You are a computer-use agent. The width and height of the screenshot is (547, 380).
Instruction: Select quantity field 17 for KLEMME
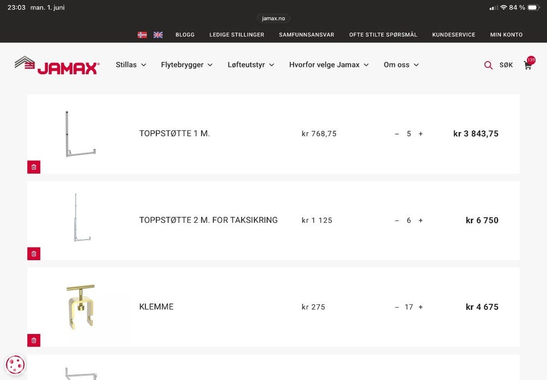[x=409, y=307]
